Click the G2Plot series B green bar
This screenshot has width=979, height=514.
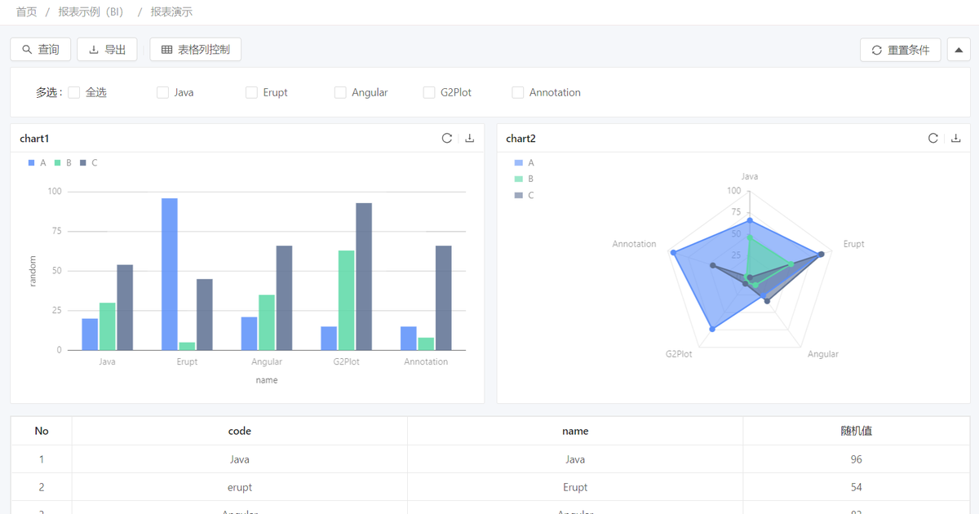click(x=347, y=300)
